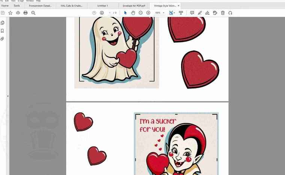The height and width of the screenshot is (175, 285).
Task: Open the Tools tab
Action: click(17, 6)
